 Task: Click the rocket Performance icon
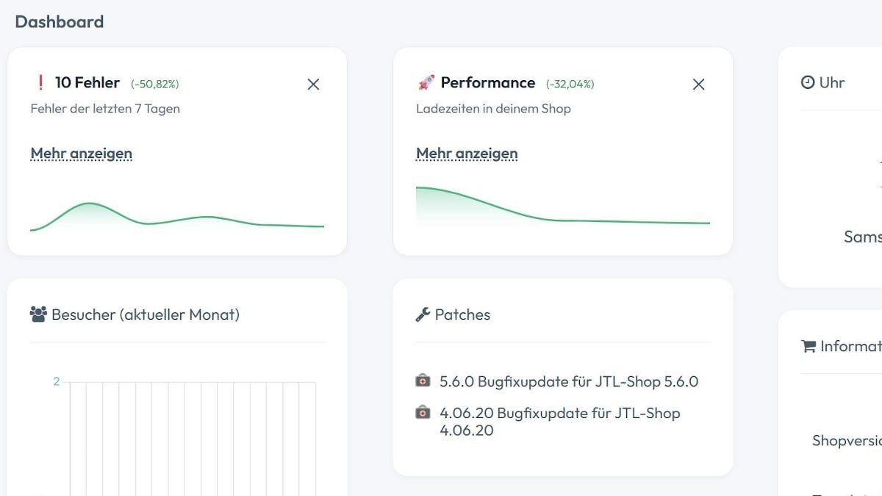click(x=426, y=82)
